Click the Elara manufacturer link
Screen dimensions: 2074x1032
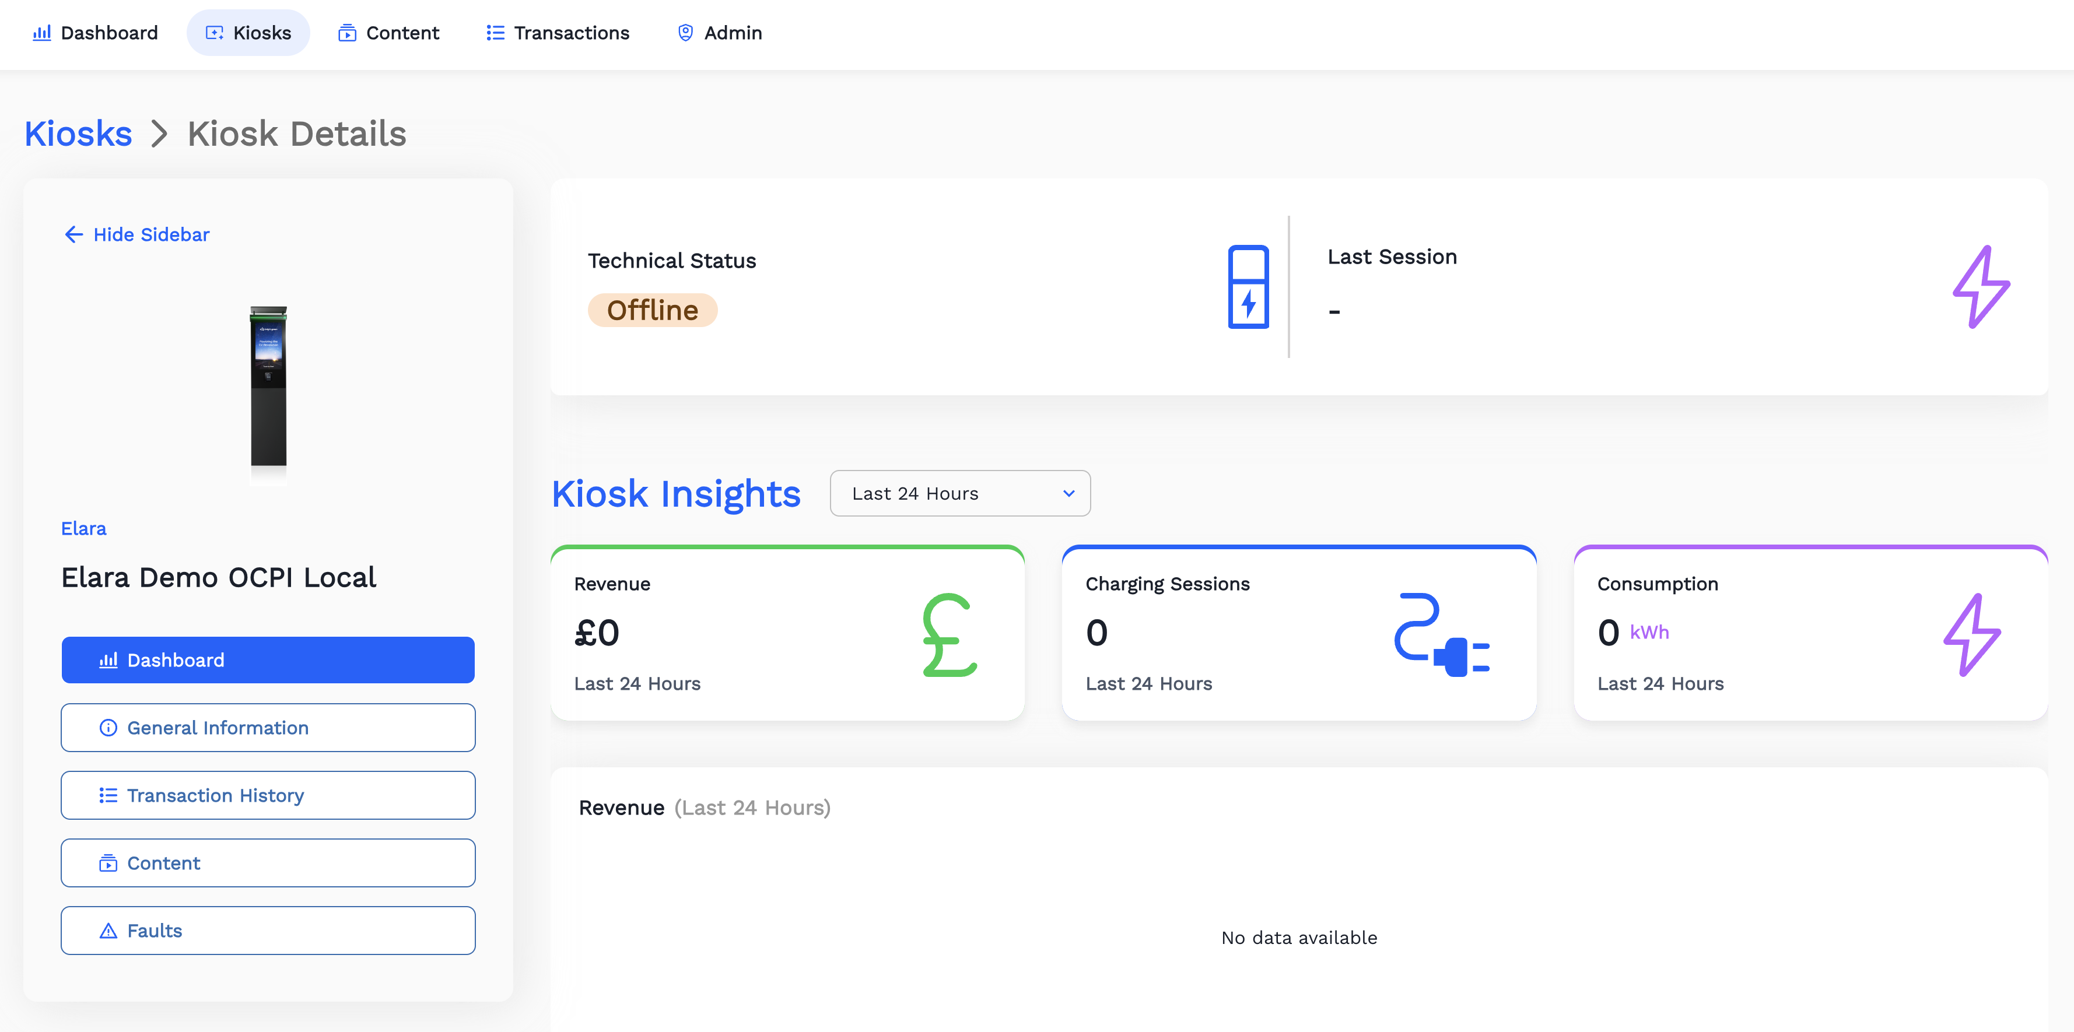click(84, 528)
